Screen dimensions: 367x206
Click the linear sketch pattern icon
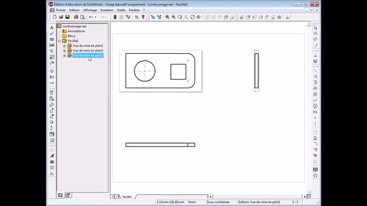pos(315,169)
